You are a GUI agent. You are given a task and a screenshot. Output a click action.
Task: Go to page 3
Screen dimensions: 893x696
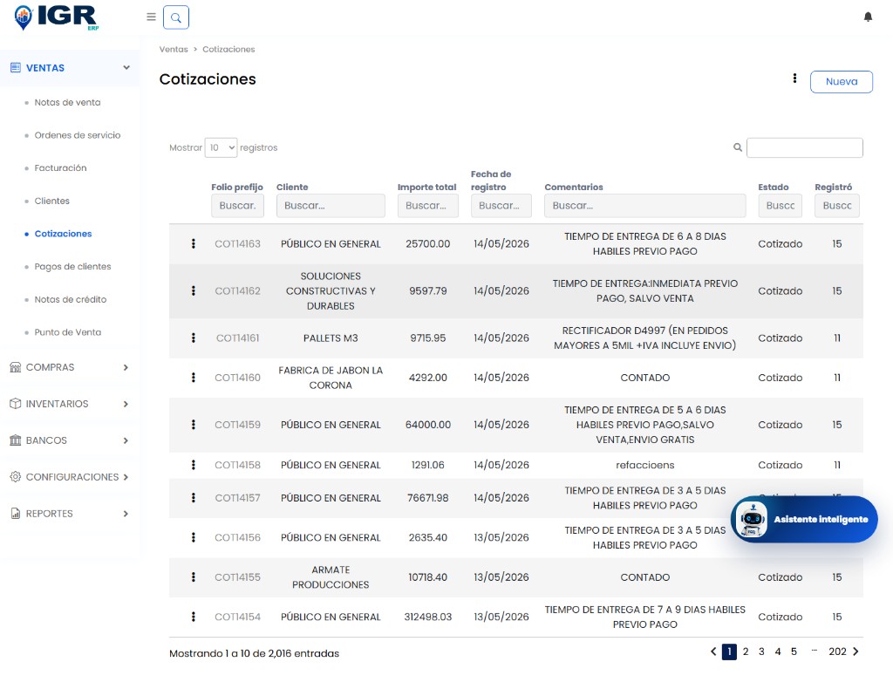point(761,652)
